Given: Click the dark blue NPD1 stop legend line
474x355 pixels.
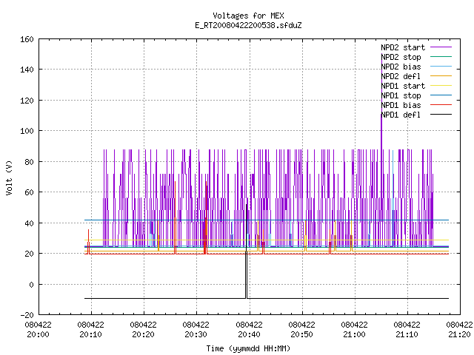Looking at the screenshot, I should tap(441, 95).
